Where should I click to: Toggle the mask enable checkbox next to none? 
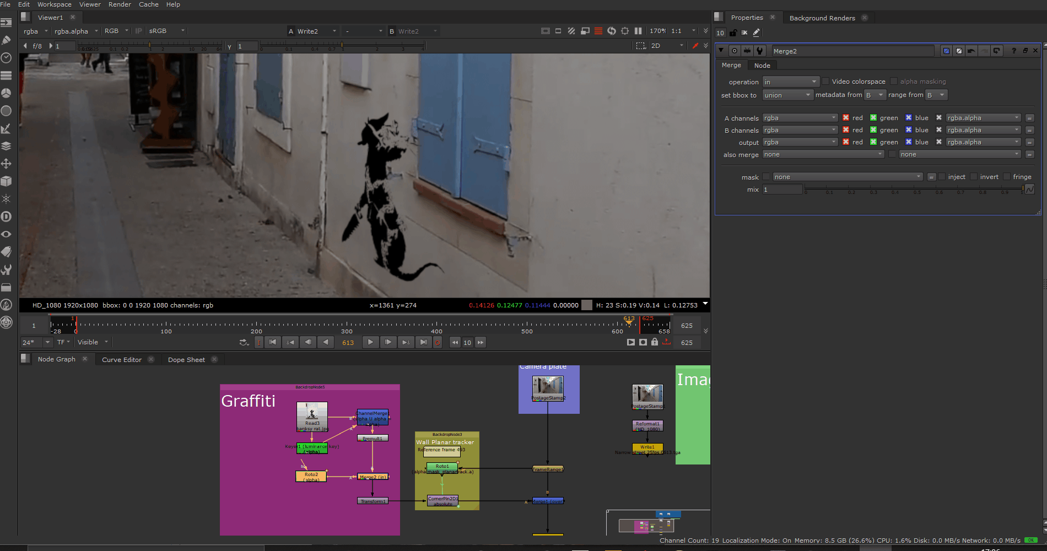click(x=766, y=177)
